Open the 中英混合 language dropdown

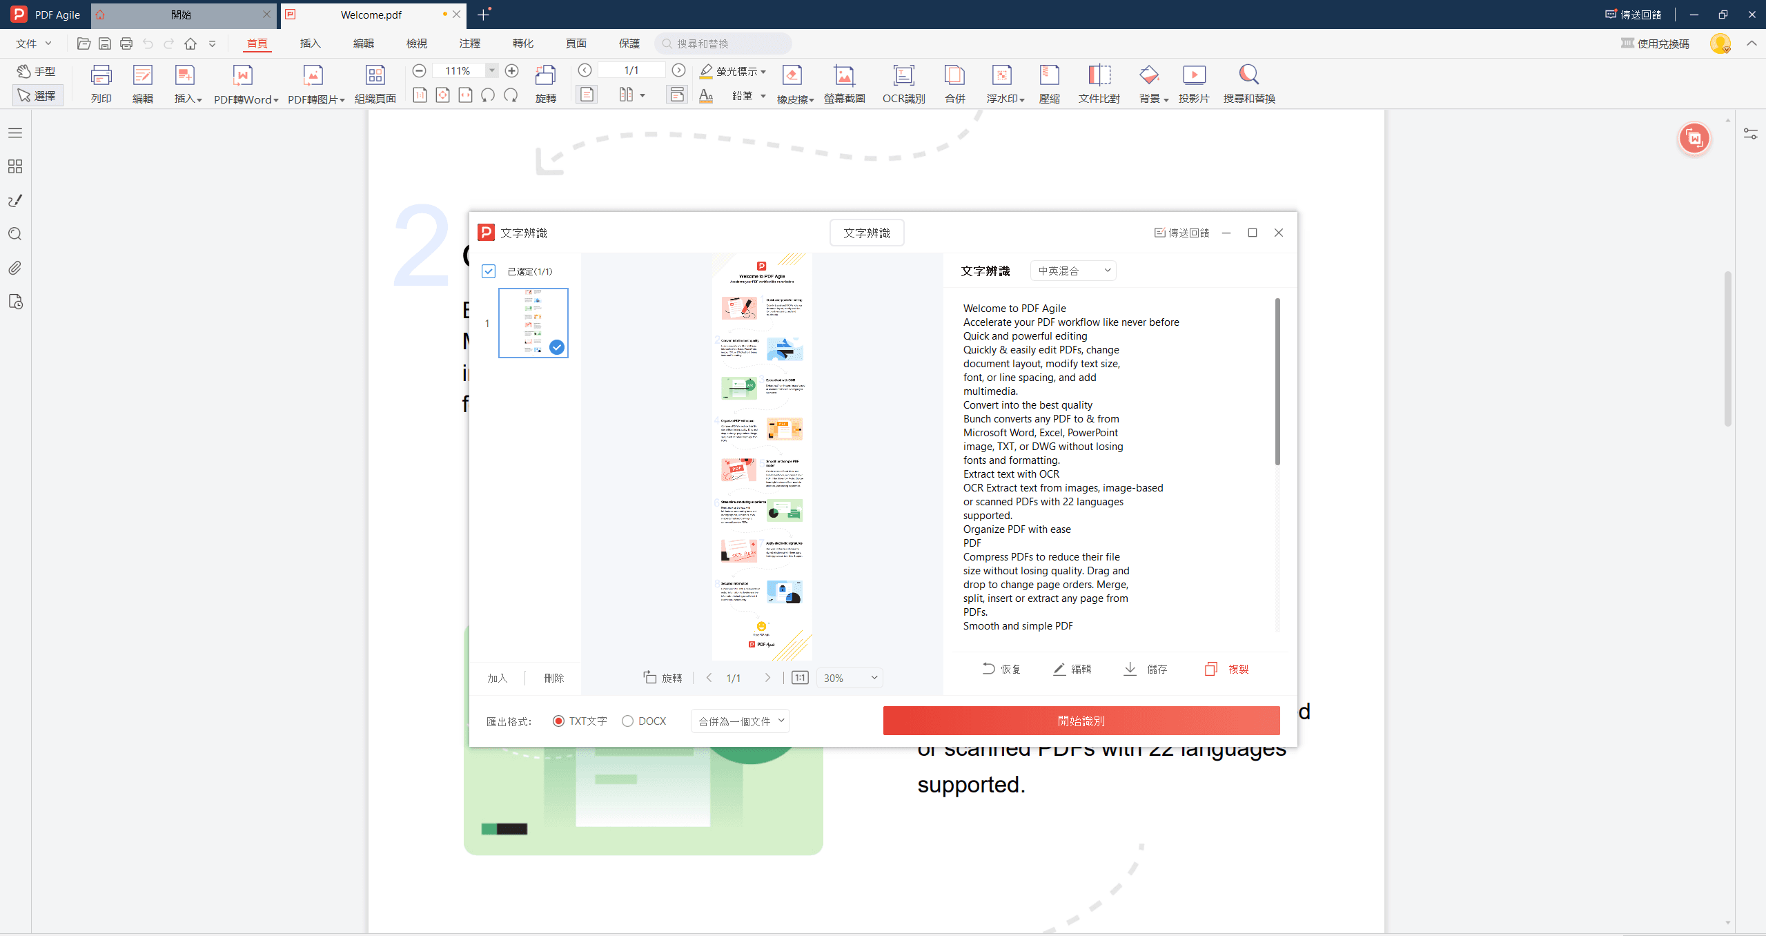point(1073,271)
